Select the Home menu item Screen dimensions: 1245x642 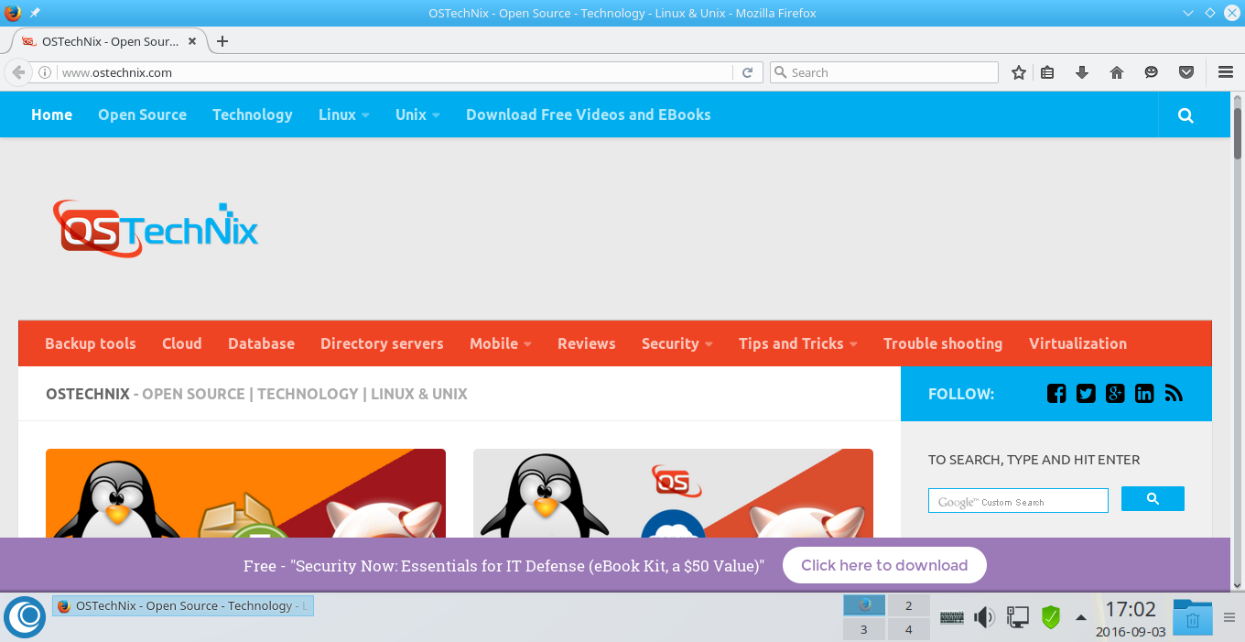(x=51, y=114)
